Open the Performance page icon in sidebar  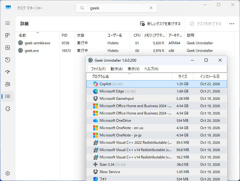pyautogui.click(x=8, y=48)
